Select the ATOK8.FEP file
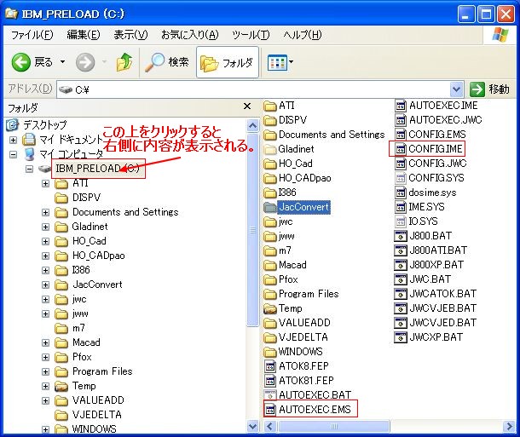 (x=303, y=366)
